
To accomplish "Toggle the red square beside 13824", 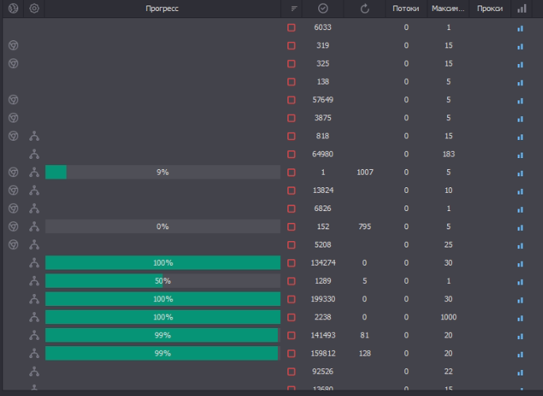I will point(291,190).
